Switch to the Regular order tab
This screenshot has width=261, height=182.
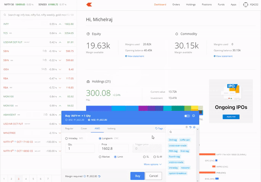click(x=69, y=129)
